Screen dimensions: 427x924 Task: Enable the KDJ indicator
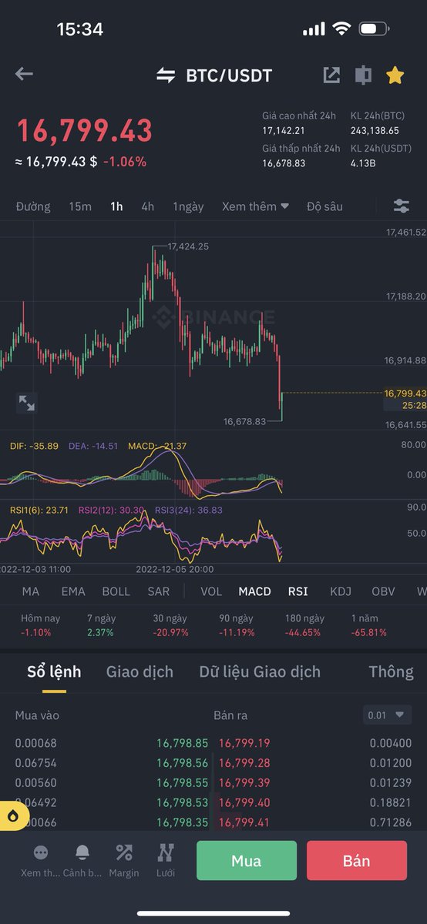click(x=341, y=591)
